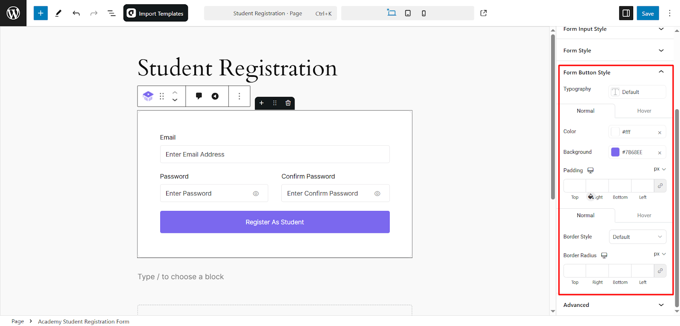Redo the last change

(x=94, y=13)
